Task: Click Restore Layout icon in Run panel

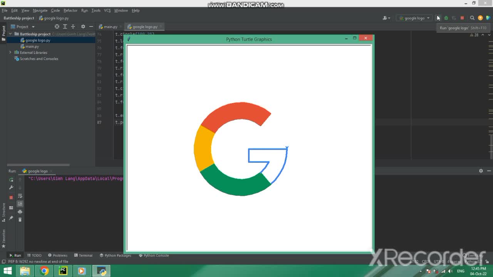Action: point(11,208)
